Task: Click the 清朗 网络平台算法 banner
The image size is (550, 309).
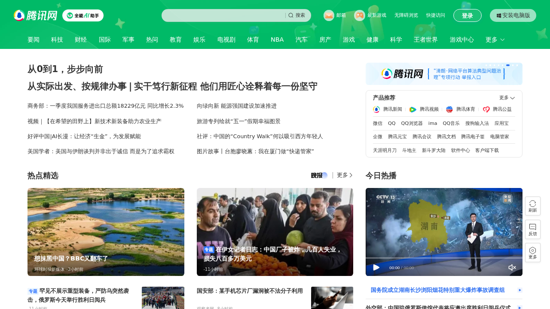Action: [444, 74]
